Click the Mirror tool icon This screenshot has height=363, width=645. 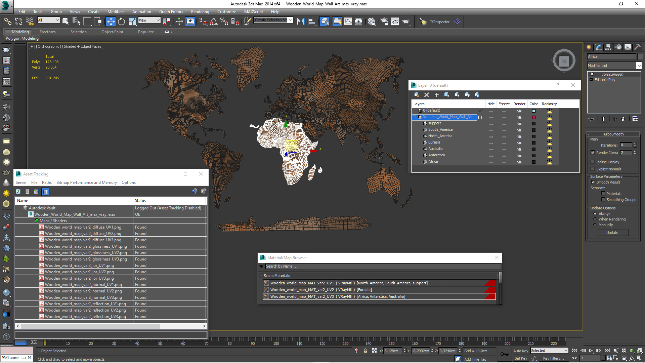301,22
